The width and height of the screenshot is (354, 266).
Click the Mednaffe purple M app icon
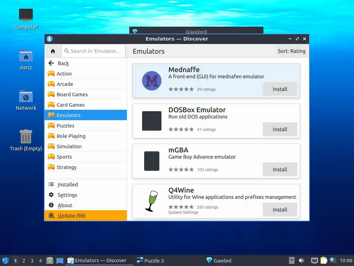[x=152, y=81]
